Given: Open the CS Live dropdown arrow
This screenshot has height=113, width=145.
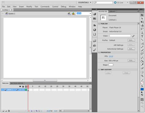Looking at the screenshot, I should coord(128,2).
